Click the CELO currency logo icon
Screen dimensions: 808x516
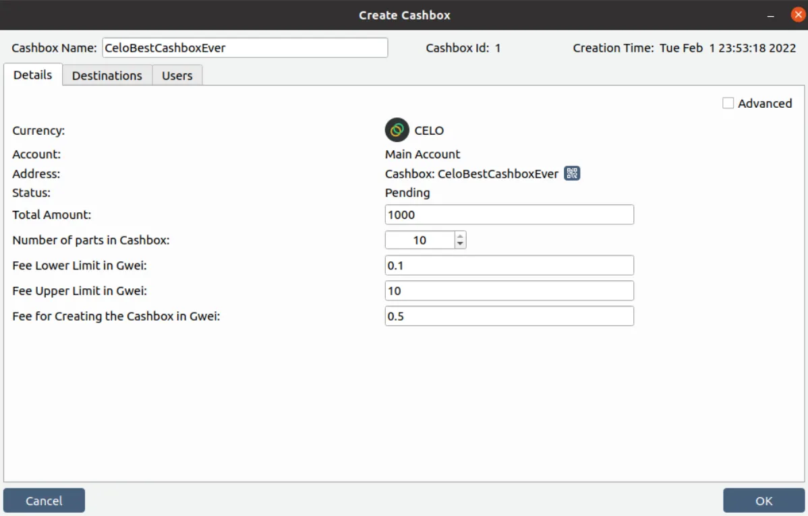point(397,130)
